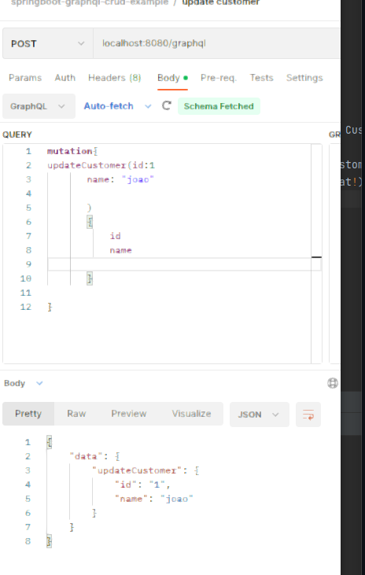Select the Visualize response view
Image resolution: width=365 pixels, height=575 pixels.
tap(191, 414)
